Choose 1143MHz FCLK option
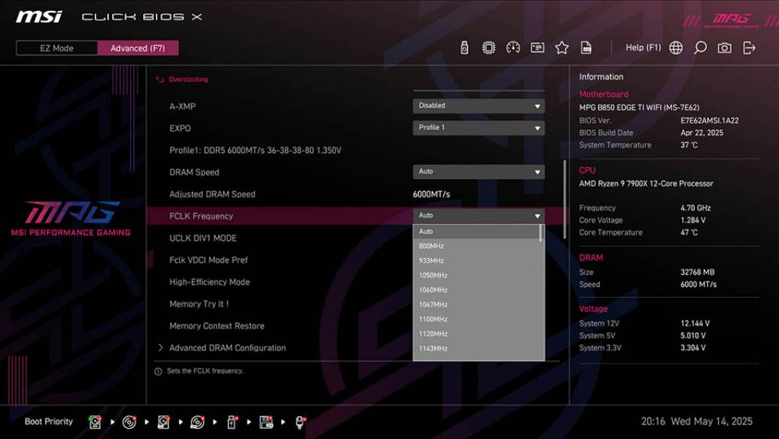 pyautogui.click(x=476, y=348)
